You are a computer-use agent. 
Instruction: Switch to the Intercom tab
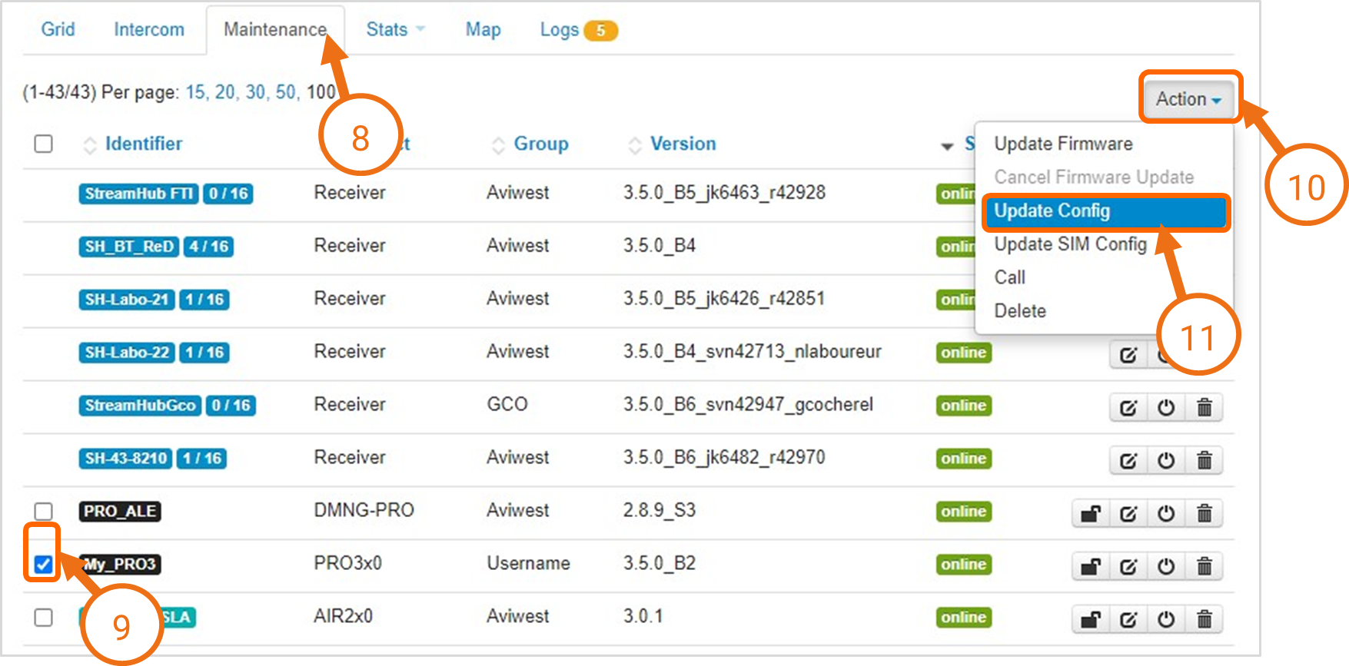click(149, 30)
